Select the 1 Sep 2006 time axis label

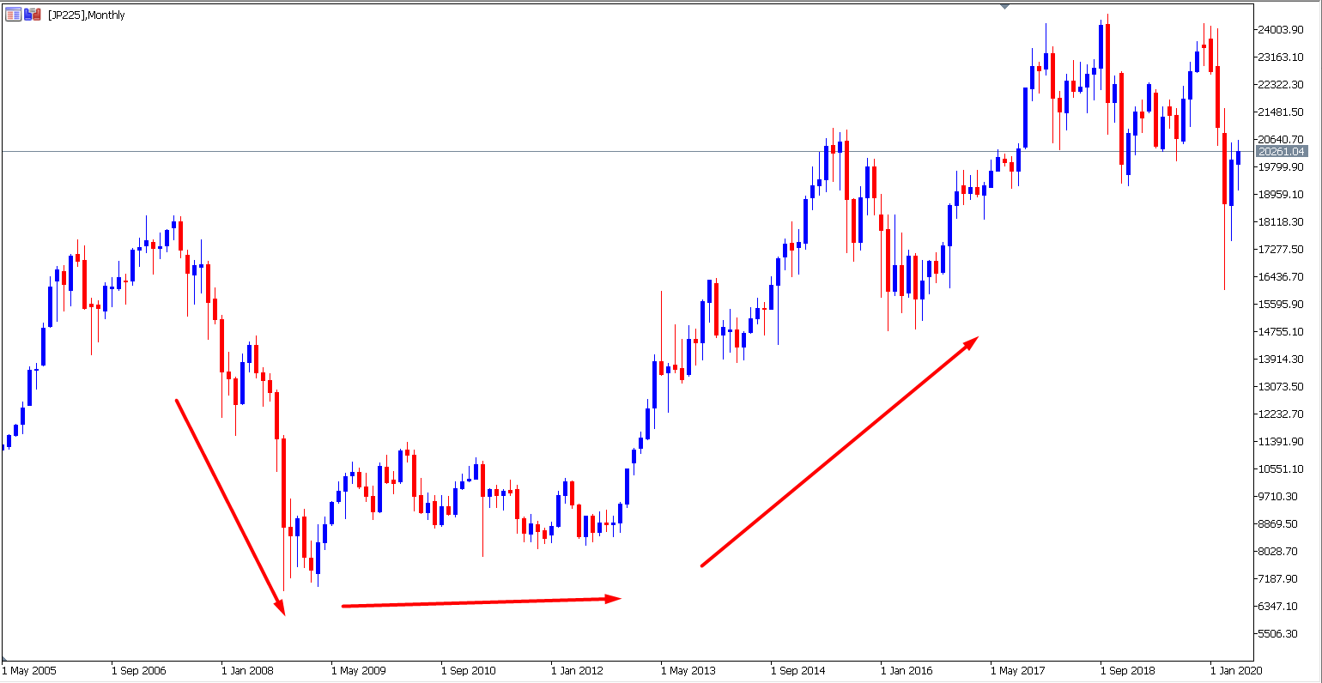click(139, 671)
